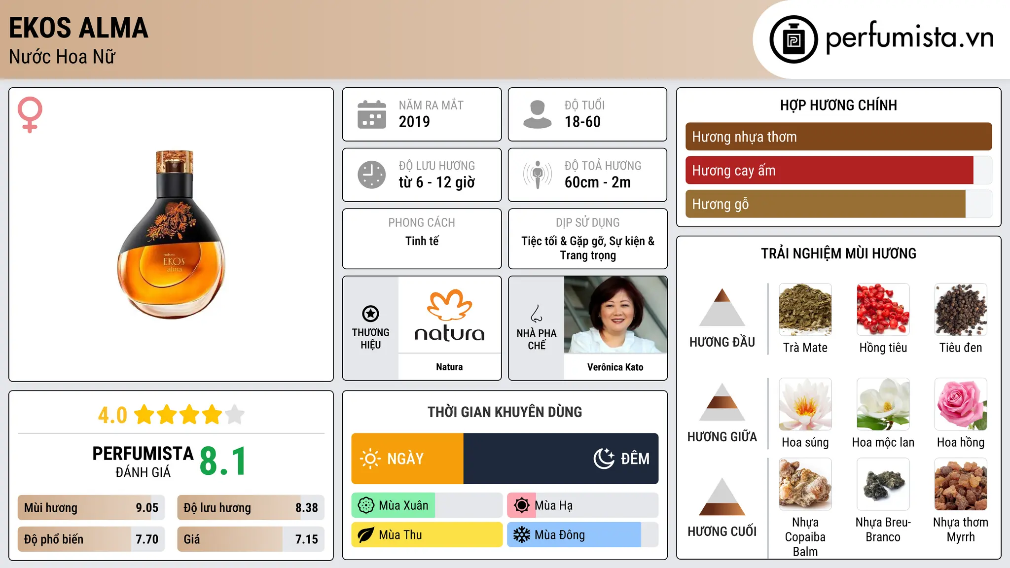Click the Natura brand logo
The image size is (1010, 568).
tap(449, 315)
